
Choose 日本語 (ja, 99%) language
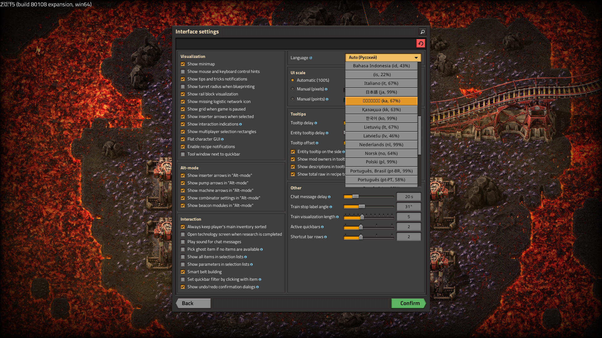point(381,92)
